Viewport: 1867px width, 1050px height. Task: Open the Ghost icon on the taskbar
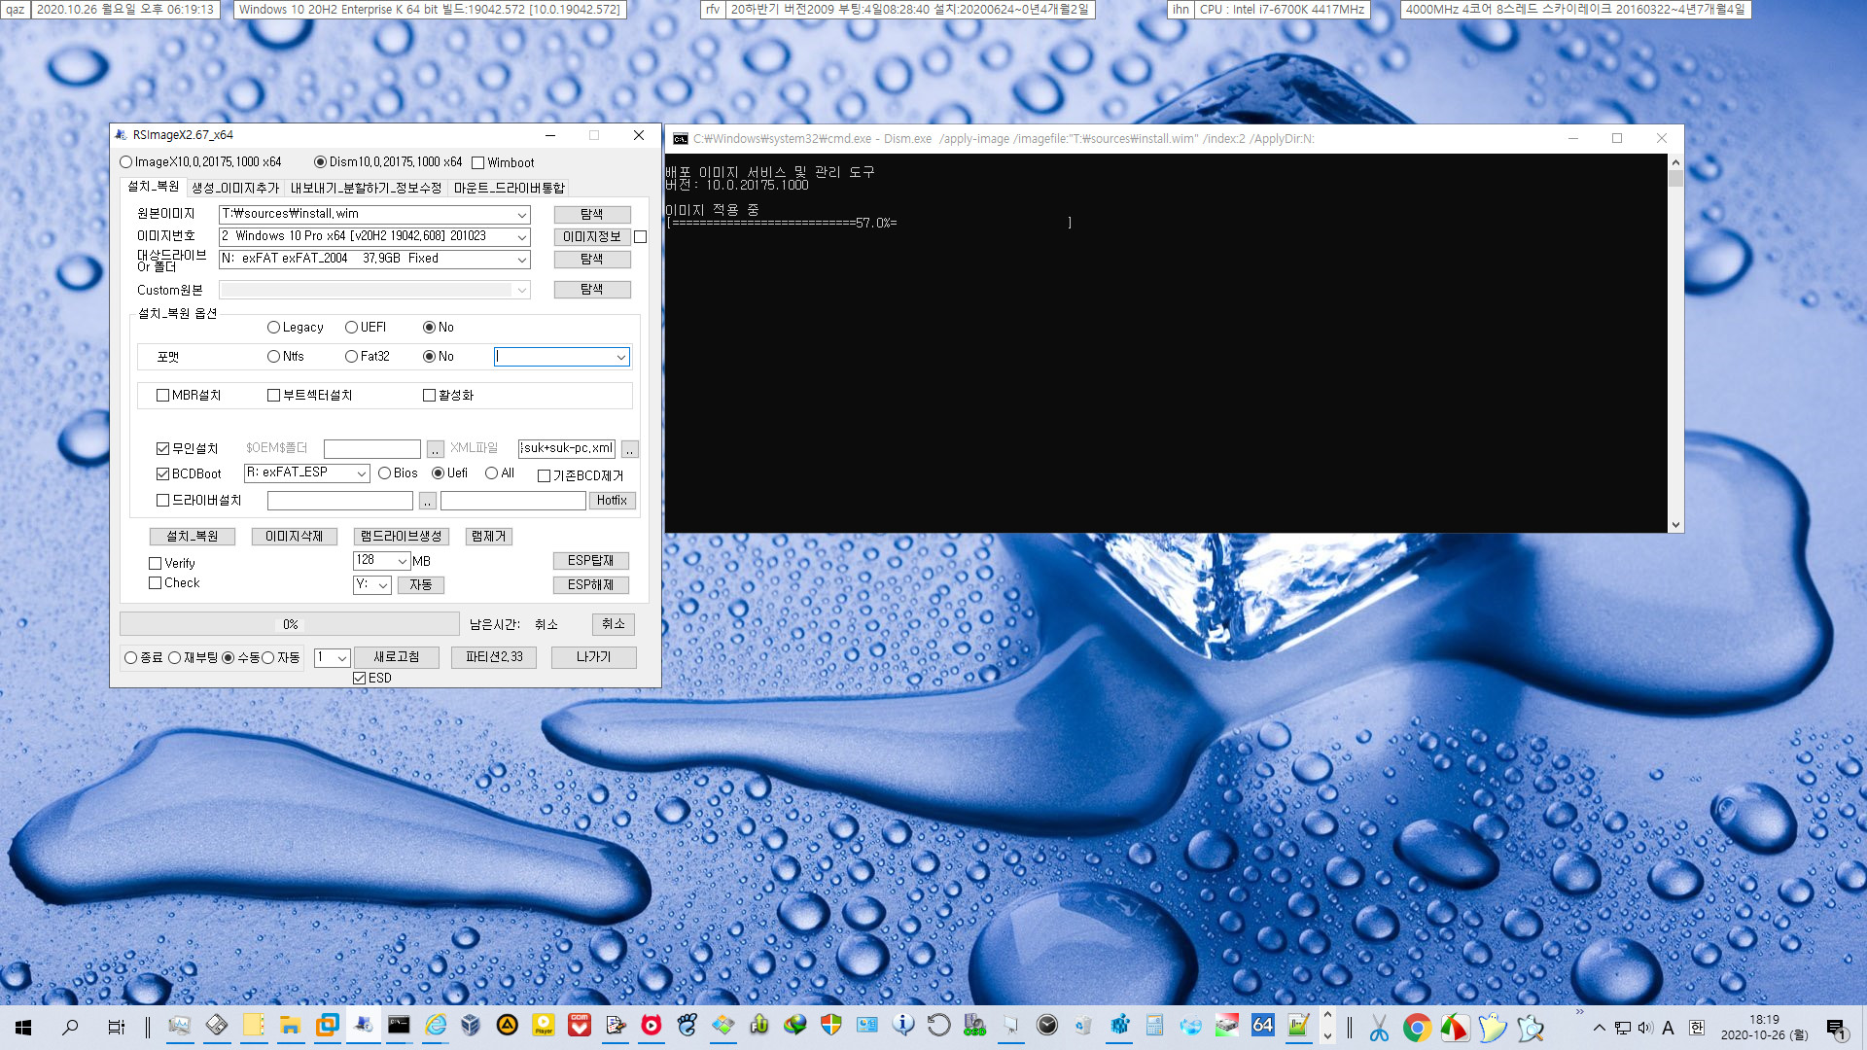click(x=1493, y=1028)
